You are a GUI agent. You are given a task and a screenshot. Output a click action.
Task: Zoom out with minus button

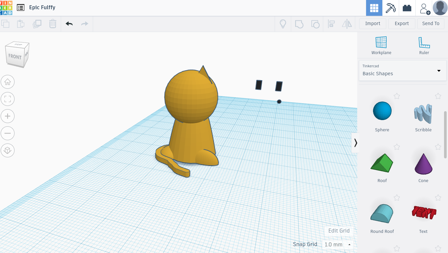tap(8, 133)
